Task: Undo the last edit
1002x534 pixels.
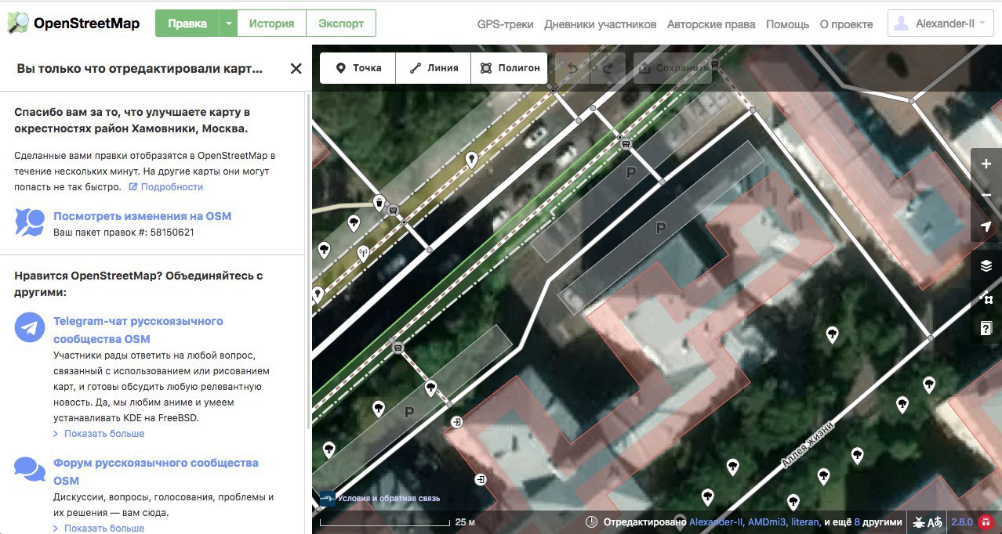Action: pyautogui.click(x=573, y=68)
